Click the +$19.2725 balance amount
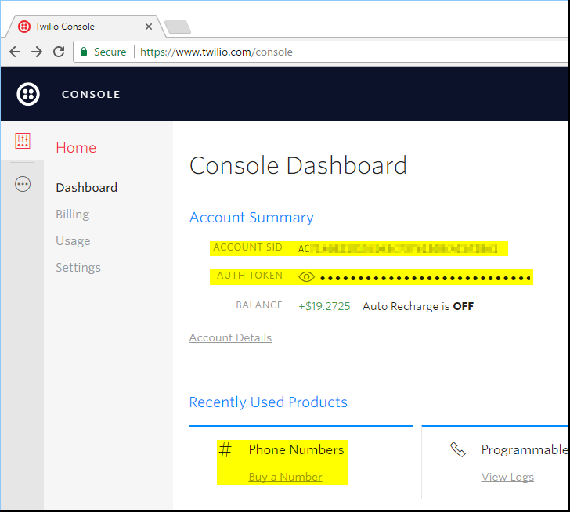Viewport: 570px width, 512px height. tap(324, 306)
